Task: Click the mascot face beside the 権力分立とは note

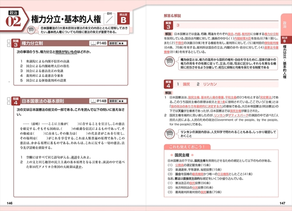Action: click(169, 61)
